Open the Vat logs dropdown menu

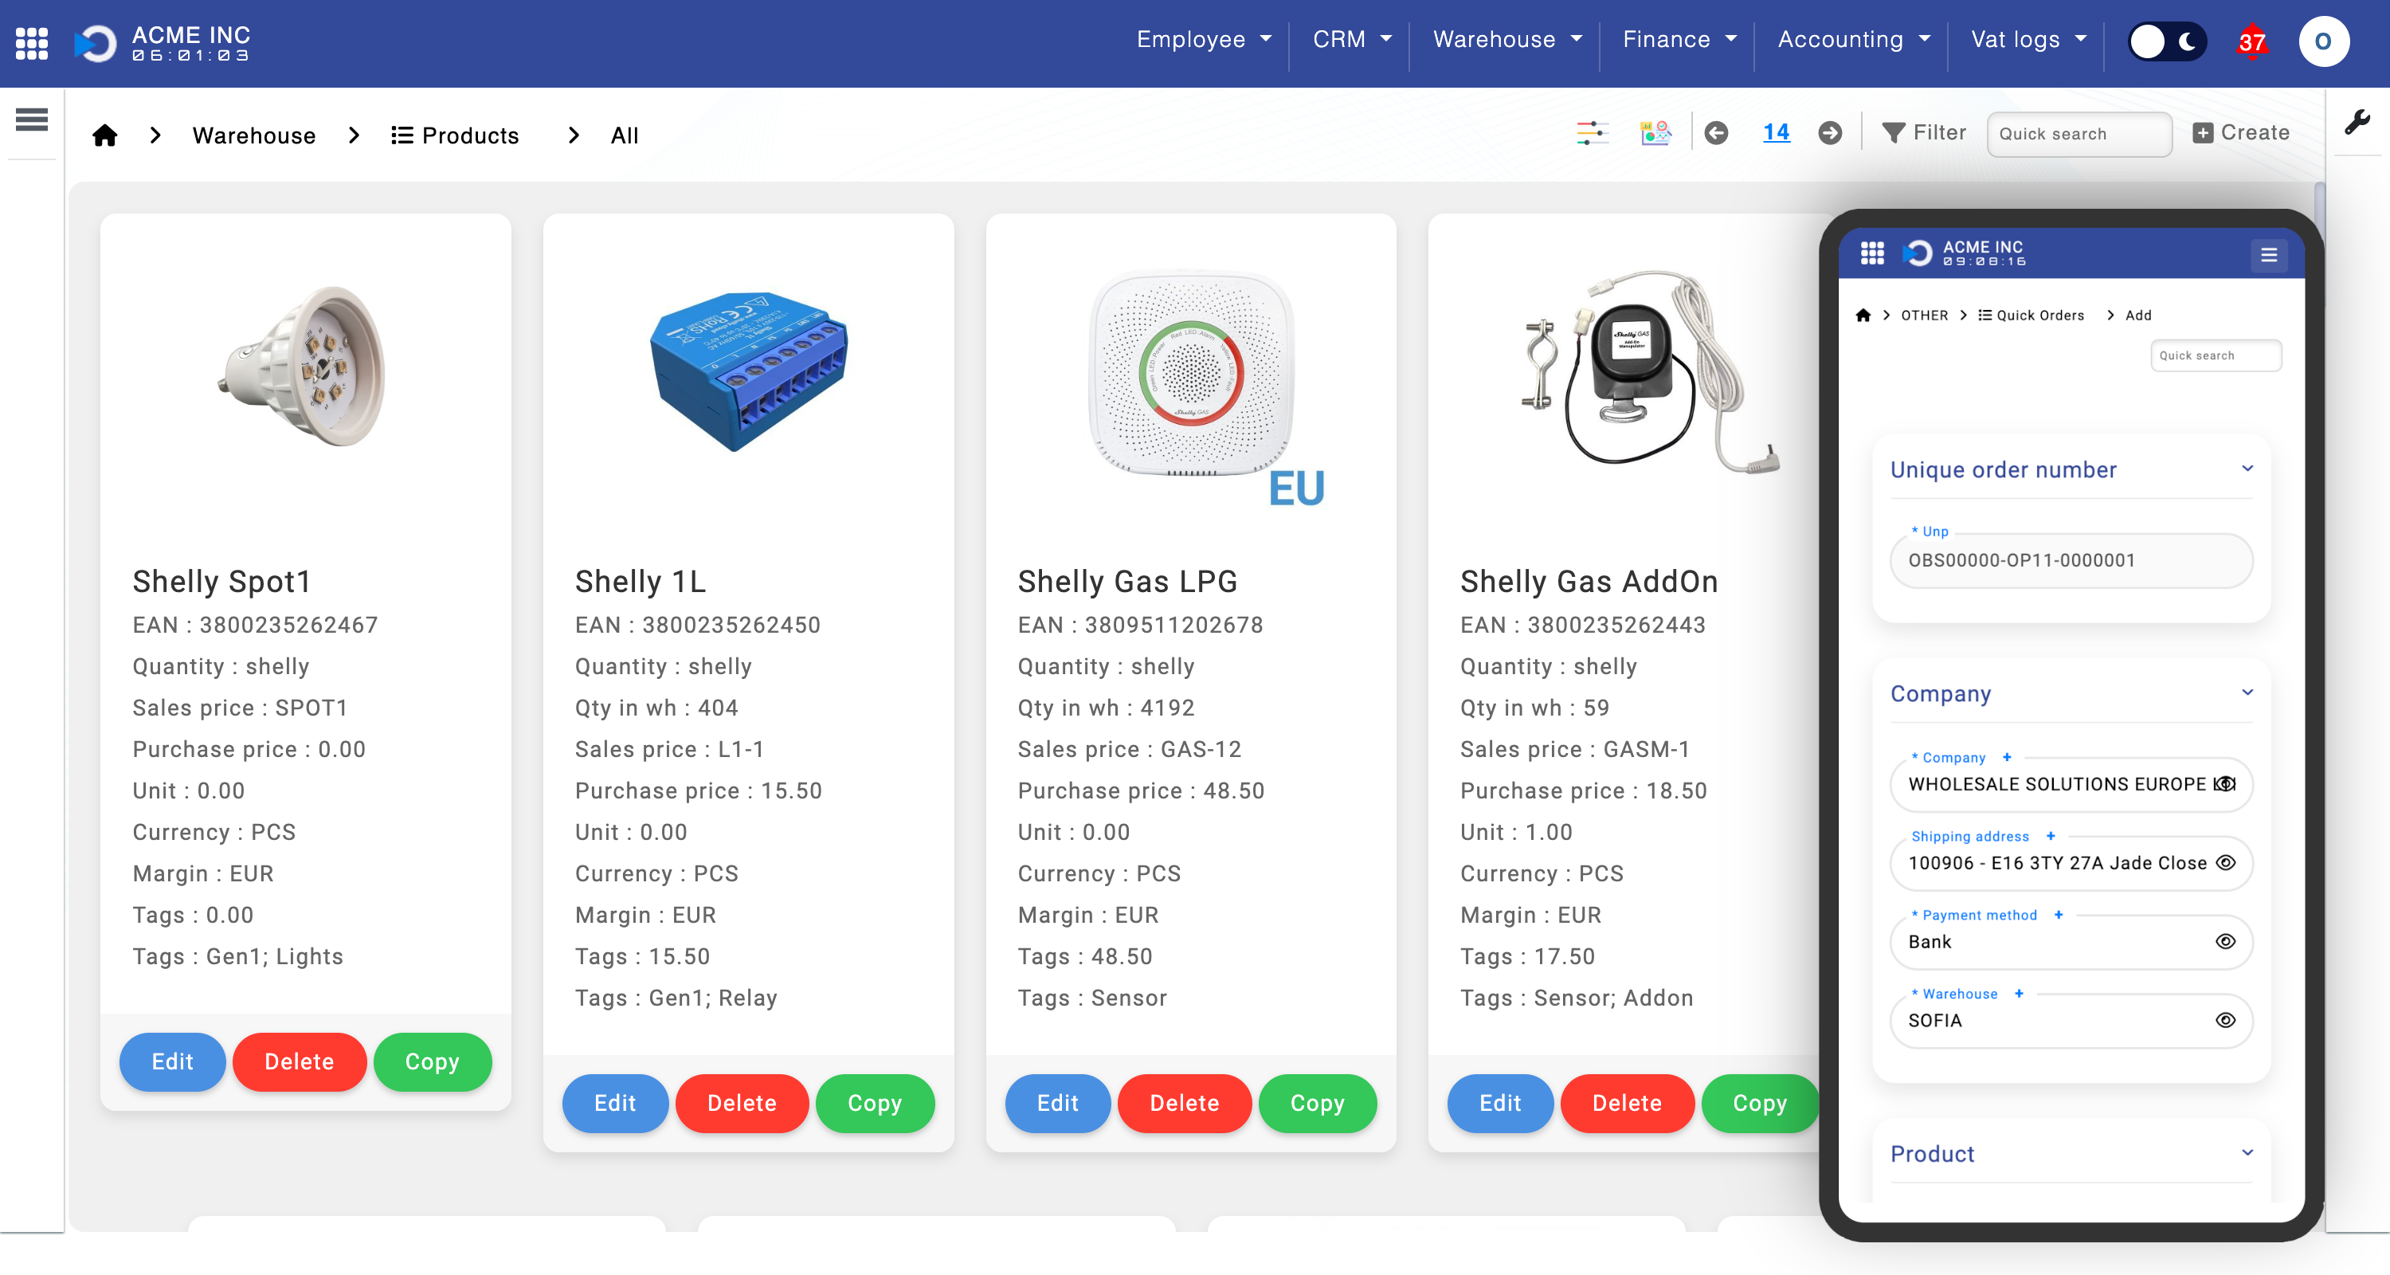2028,39
